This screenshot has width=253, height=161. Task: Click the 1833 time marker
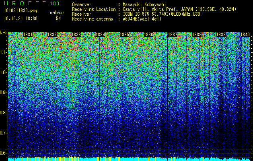[x=76, y=35]
